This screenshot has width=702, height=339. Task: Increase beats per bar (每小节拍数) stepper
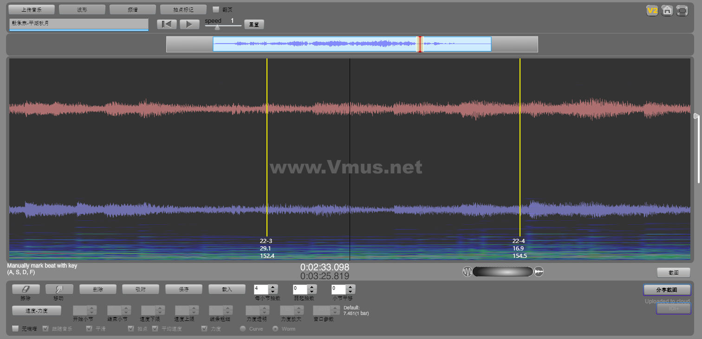coord(273,287)
